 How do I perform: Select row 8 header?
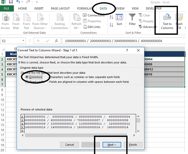click(x=2, y=90)
